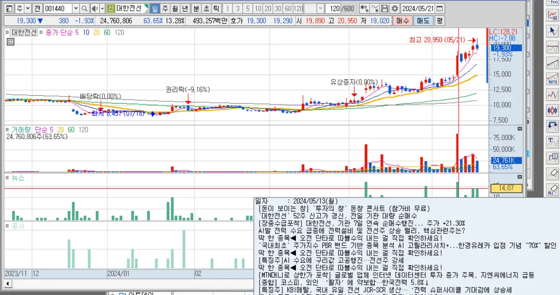The image size is (560, 295).
Task: Select the text T annotation tool
Action: tap(553, 142)
